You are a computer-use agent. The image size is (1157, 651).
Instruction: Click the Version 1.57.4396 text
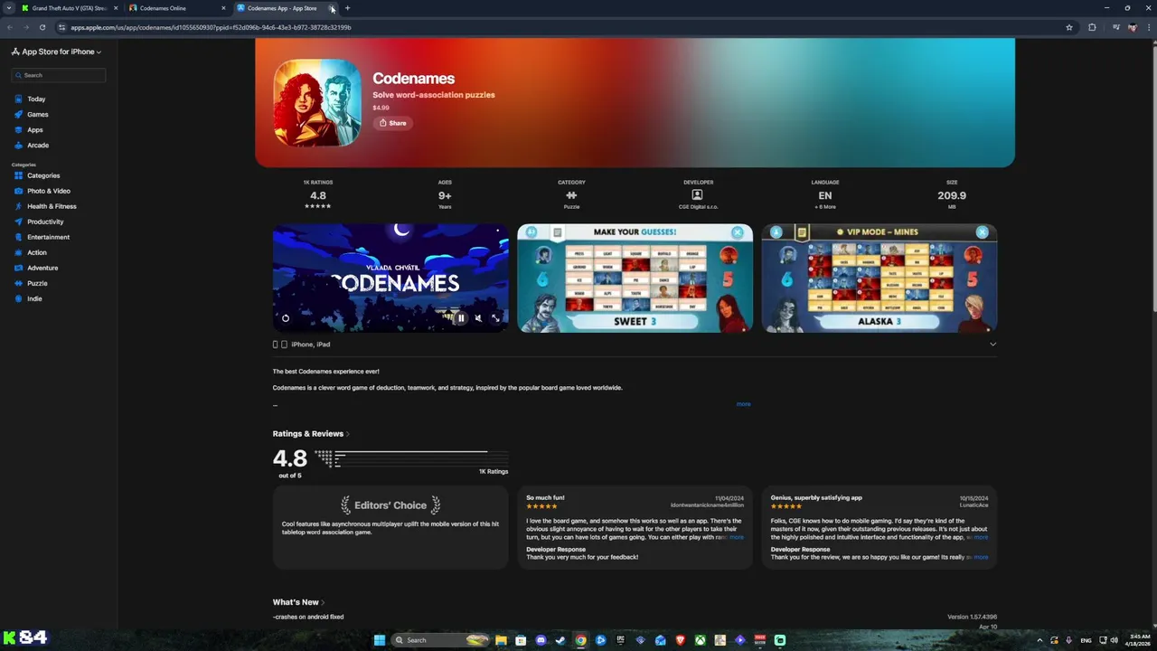[x=972, y=617]
